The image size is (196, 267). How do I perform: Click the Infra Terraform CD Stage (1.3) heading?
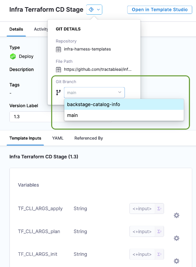tap(44, 157)
